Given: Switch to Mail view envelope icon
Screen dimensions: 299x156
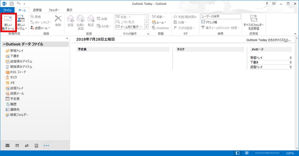Looking at the screenshot, I should [7, 146].
